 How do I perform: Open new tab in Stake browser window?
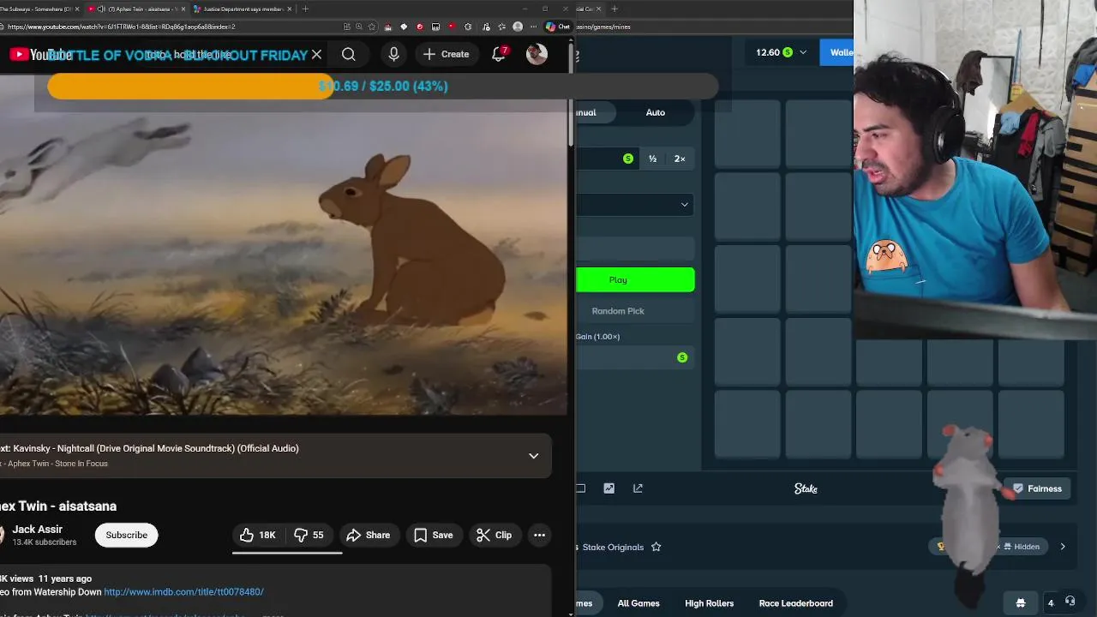click(614, 9)
